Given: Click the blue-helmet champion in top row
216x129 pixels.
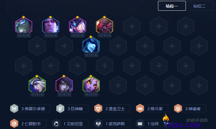Looking at the screenshot, I should (x=77, y=25).
